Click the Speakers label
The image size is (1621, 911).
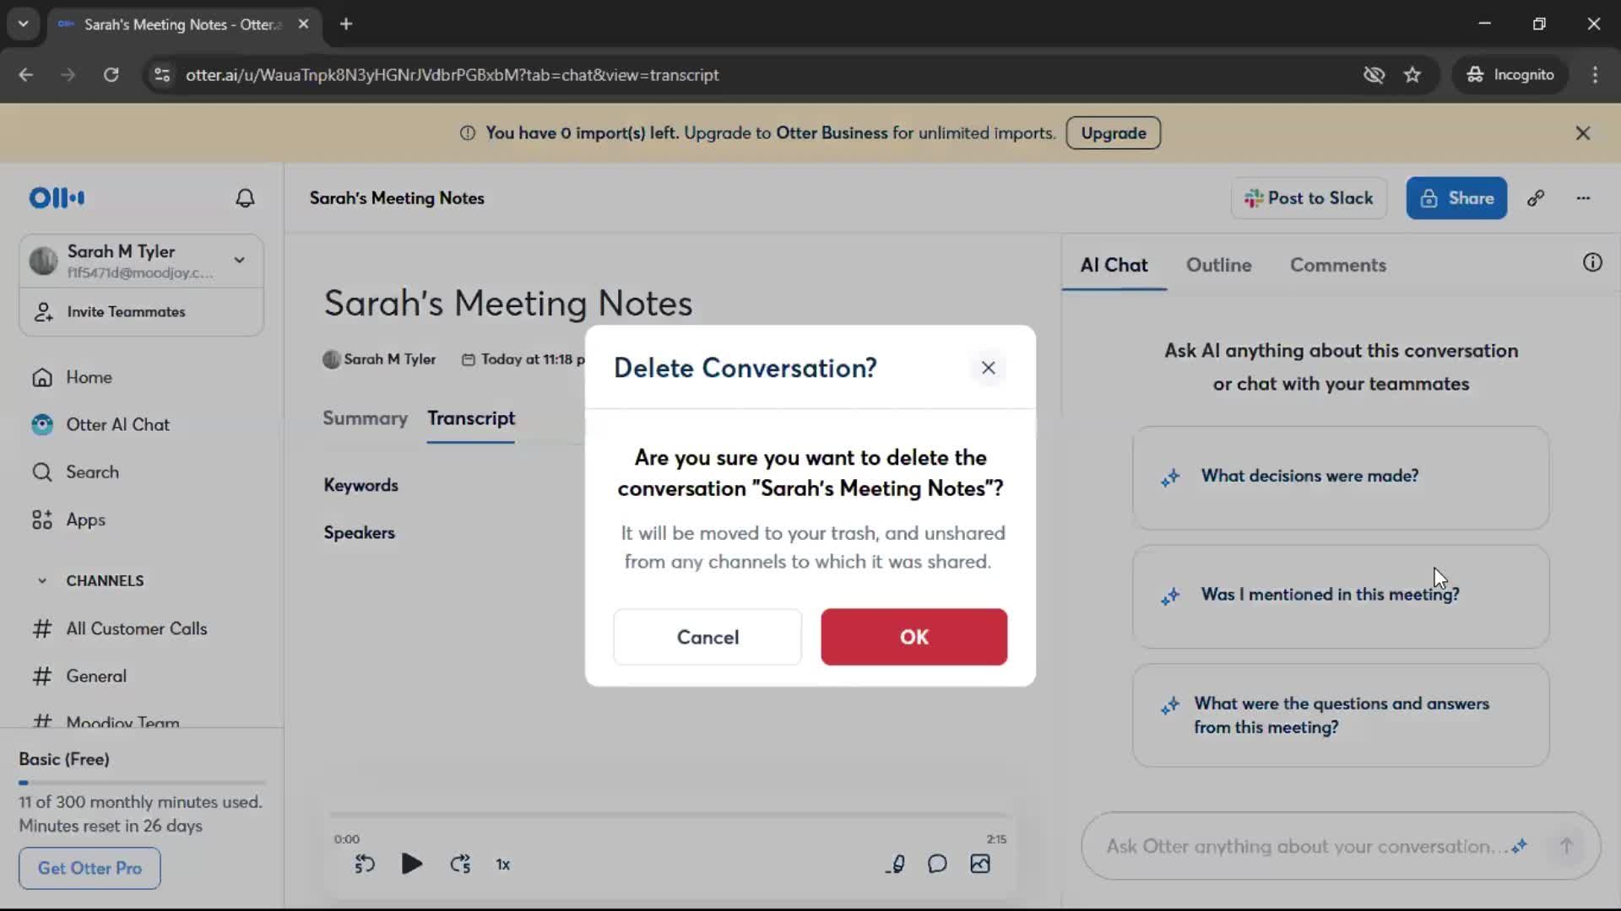(359, 532)
